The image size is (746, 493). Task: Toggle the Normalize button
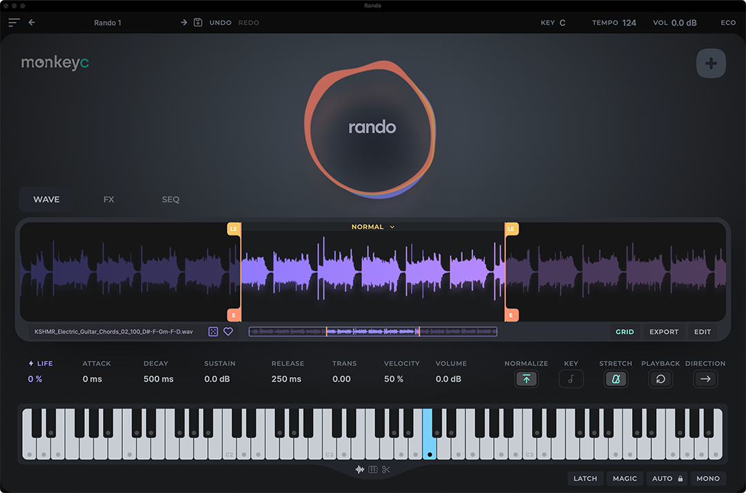tap(526, 379)
